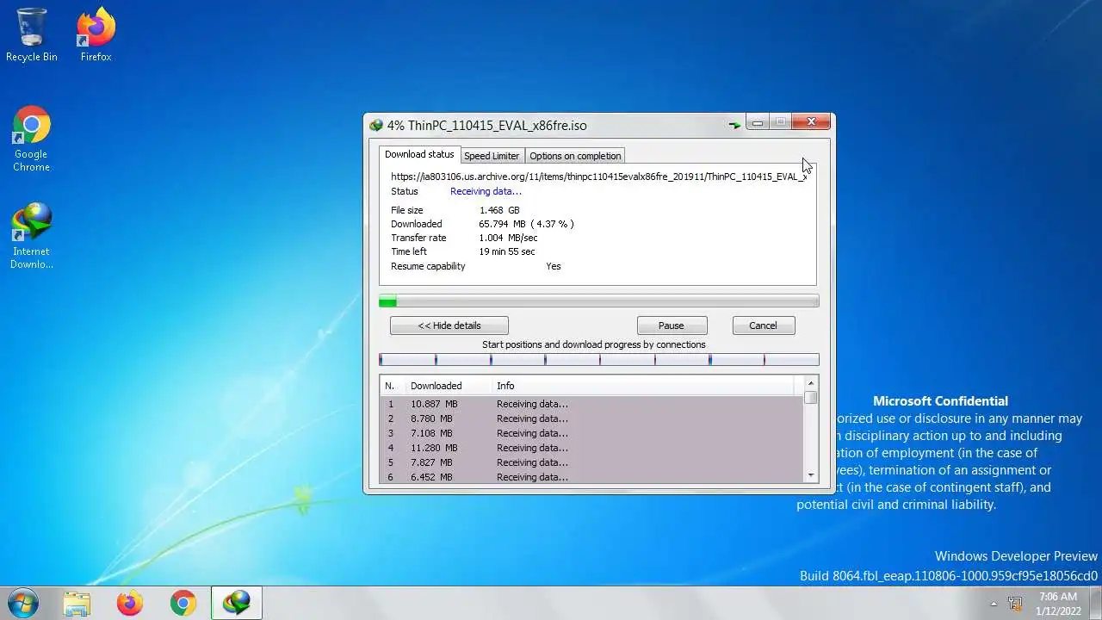1102x620 pixels.
Task: Select connection row with 6.452 MB
Action: coord(591,476)
